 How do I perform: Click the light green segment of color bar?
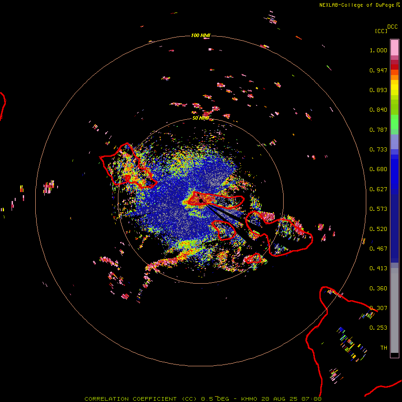pyautogui.click(x=394, y=122)
